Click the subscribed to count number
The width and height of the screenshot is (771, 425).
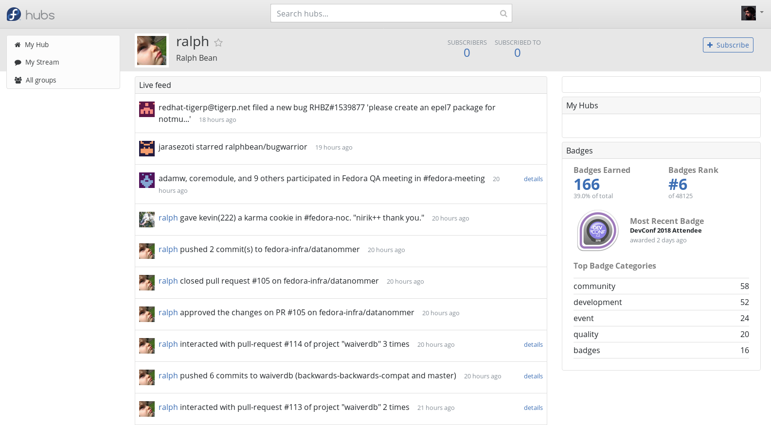[518, 53]
